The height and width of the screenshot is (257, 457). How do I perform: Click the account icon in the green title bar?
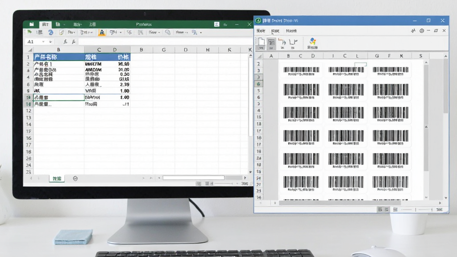click(216, 25)
